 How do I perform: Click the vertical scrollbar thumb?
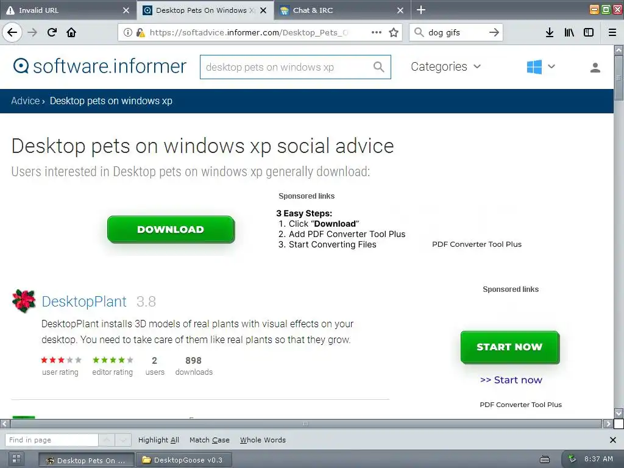click(619, 78)
